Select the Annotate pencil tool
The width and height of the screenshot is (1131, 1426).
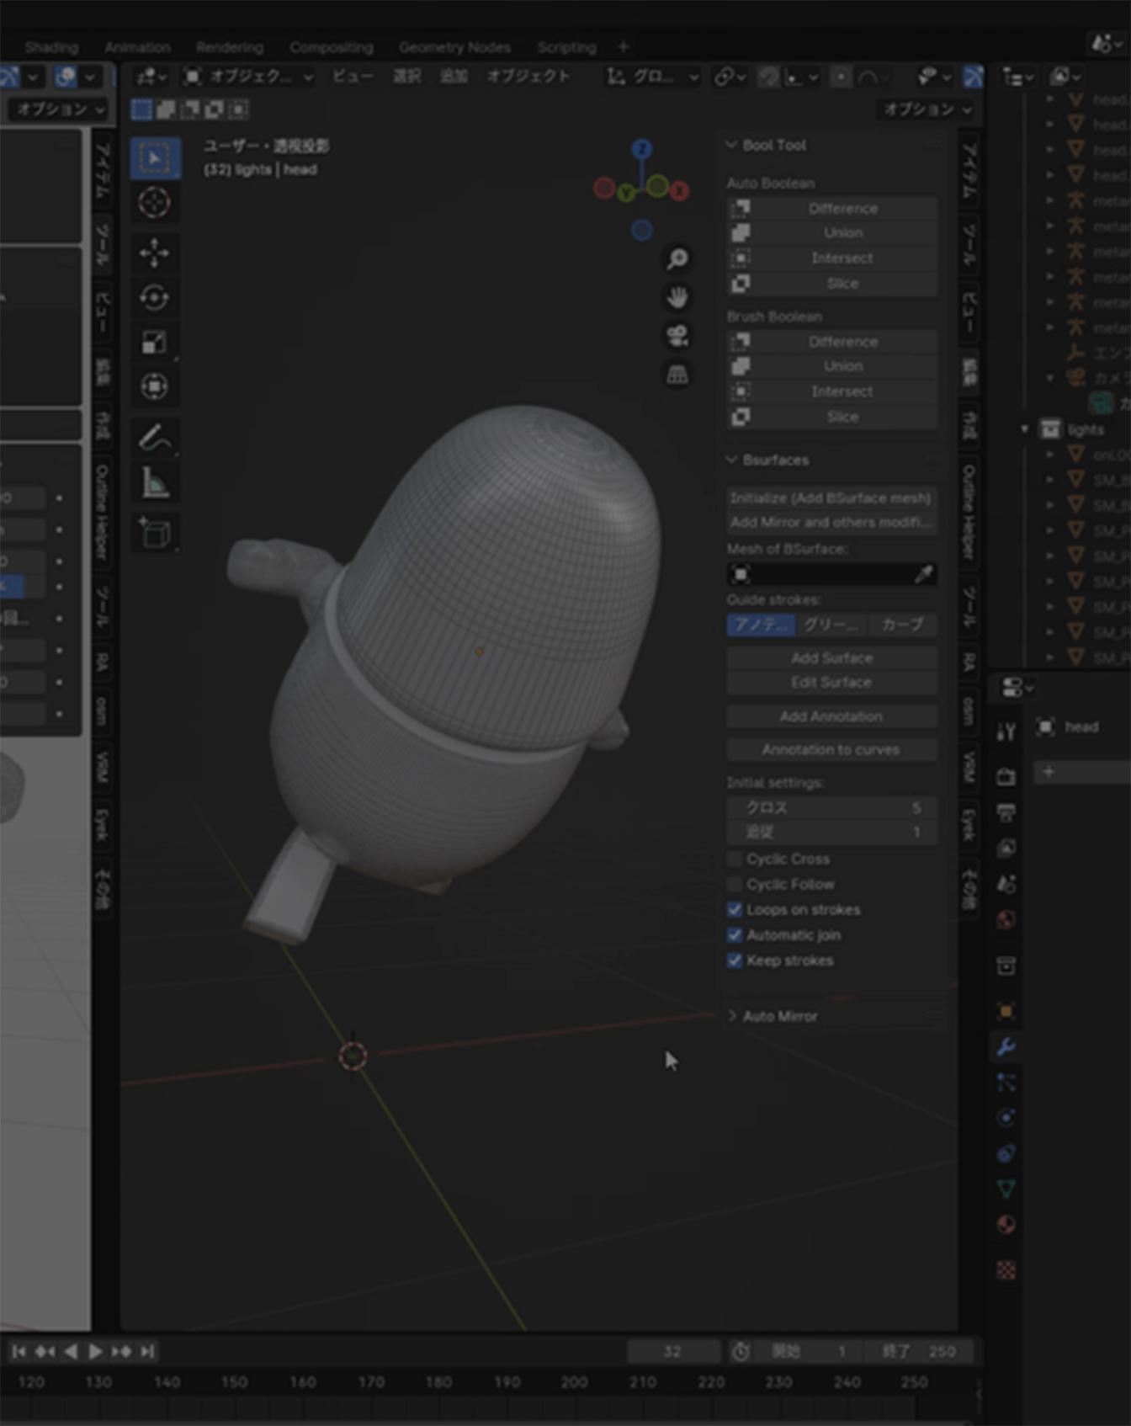[154, 439]
